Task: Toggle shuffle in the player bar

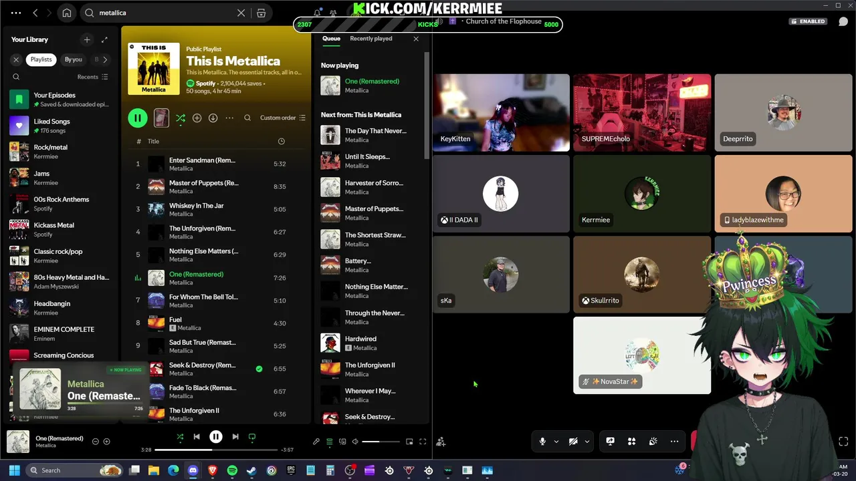Action: click(x=180, y=437)
